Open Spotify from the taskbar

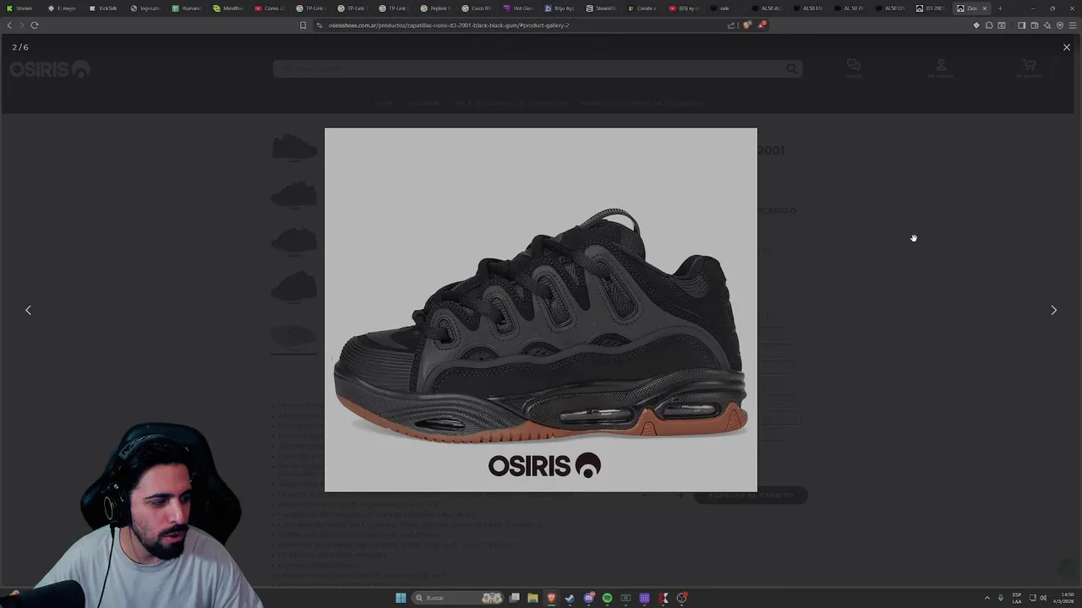pyautogui.click(x=607, y=598)
